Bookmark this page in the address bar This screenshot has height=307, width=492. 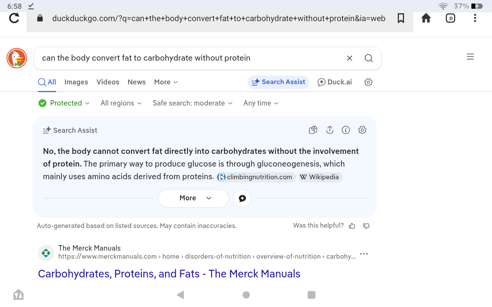pos(401,18)
